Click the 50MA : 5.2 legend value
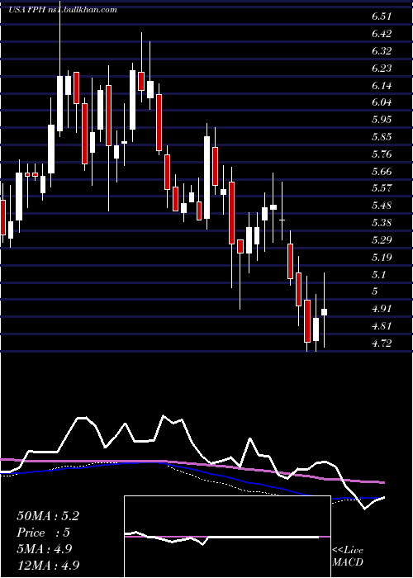 [48, 516]
